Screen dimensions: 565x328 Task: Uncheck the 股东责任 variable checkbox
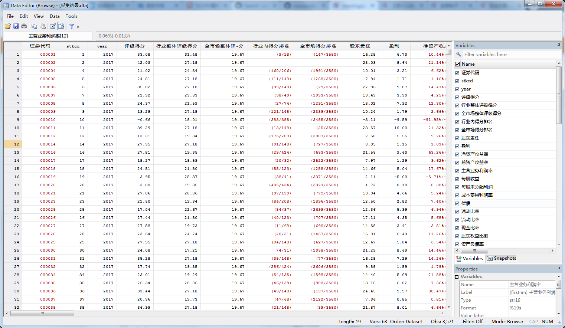(x=457, y=138)
